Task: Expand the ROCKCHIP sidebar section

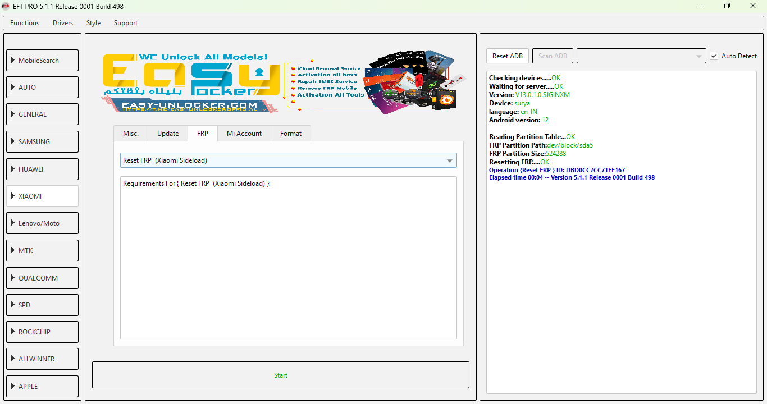Action: 42,332
